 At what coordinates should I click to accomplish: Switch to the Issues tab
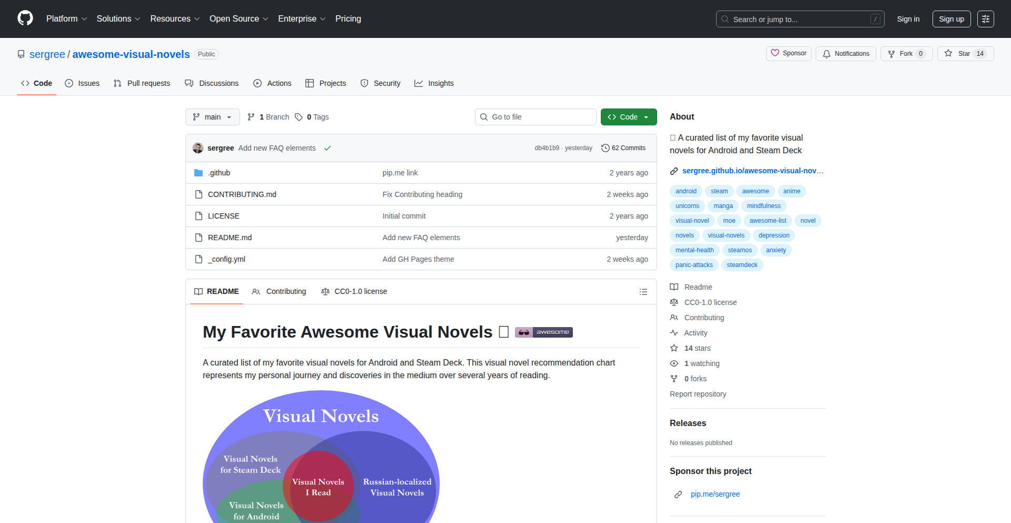pos(82,83)
